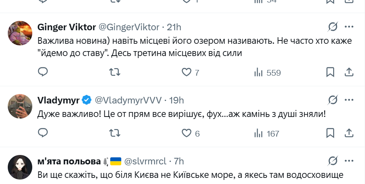
Task: Open Grok icon on Ginger Viktor's tweet
Action: 333,27
